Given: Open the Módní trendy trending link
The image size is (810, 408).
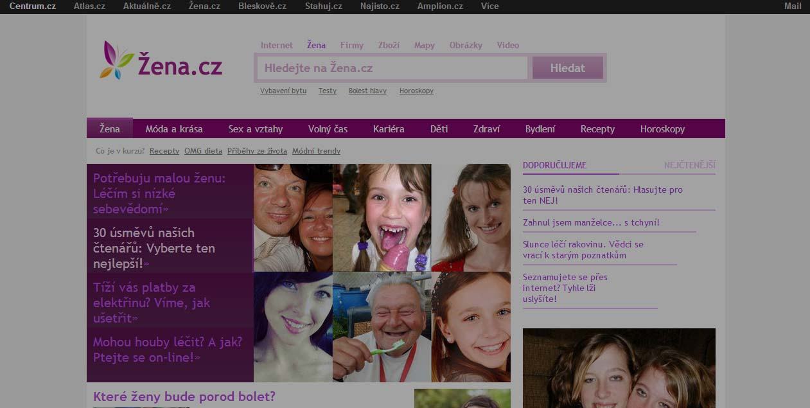Looking at the screenshot, I should click(316, 151).
